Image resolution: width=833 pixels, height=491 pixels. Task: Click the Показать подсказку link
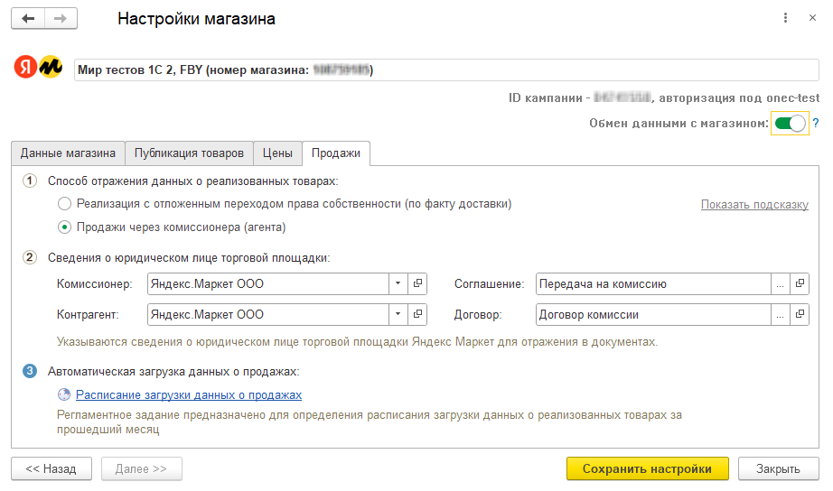click(x=754, y=205)
